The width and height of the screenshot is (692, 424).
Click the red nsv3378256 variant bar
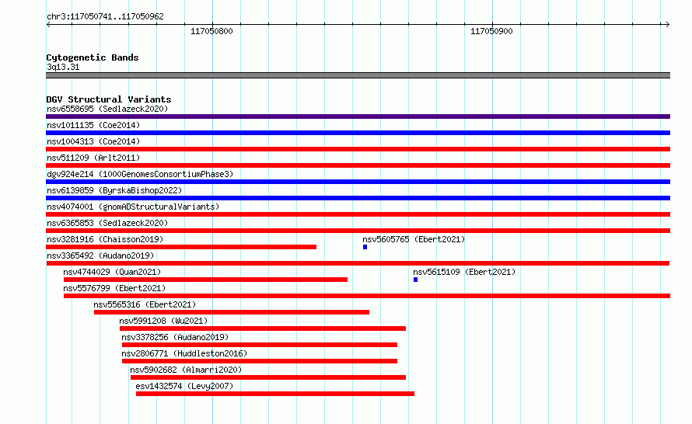260,345
